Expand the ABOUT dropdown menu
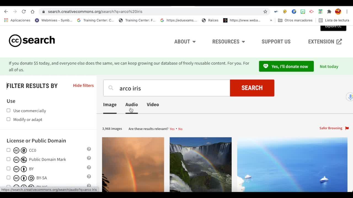The image size is (353, 198). [x=185, y=42]
